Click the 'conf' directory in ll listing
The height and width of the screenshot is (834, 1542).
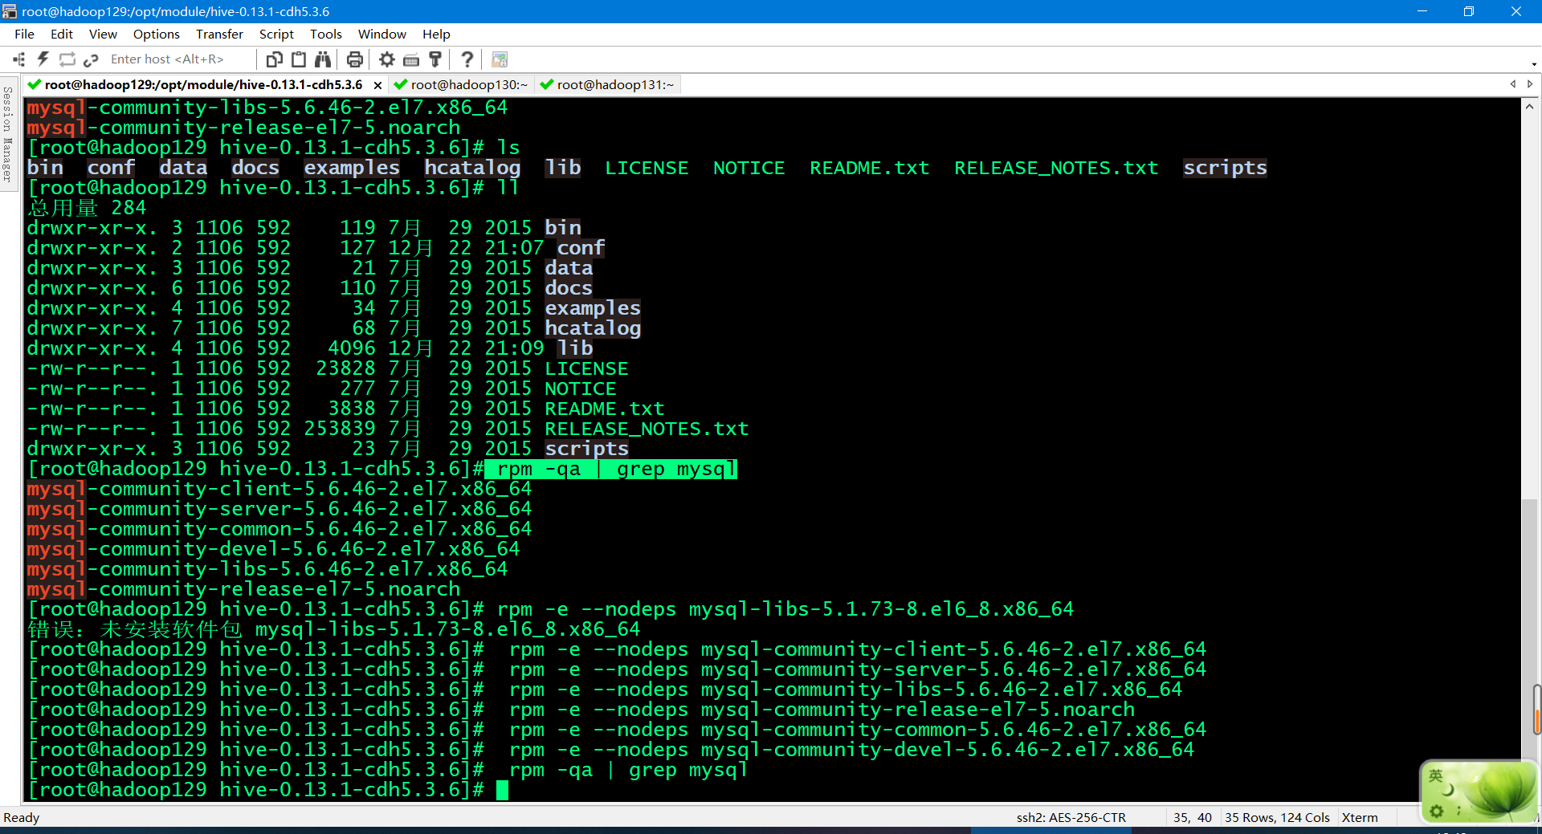point(581,248)
